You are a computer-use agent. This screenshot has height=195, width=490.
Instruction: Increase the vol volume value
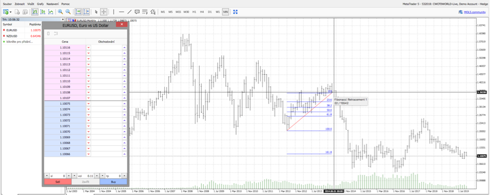point(97,176)
